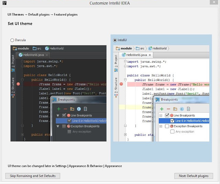This screenshot has width=220, height=184.
Task: Click HelloWorld class icon in Darcula breadcrumb
Action: click(47, 48)
